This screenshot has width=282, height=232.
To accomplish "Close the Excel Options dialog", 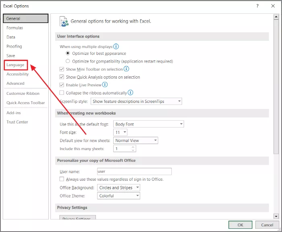I will coord(273,6).
